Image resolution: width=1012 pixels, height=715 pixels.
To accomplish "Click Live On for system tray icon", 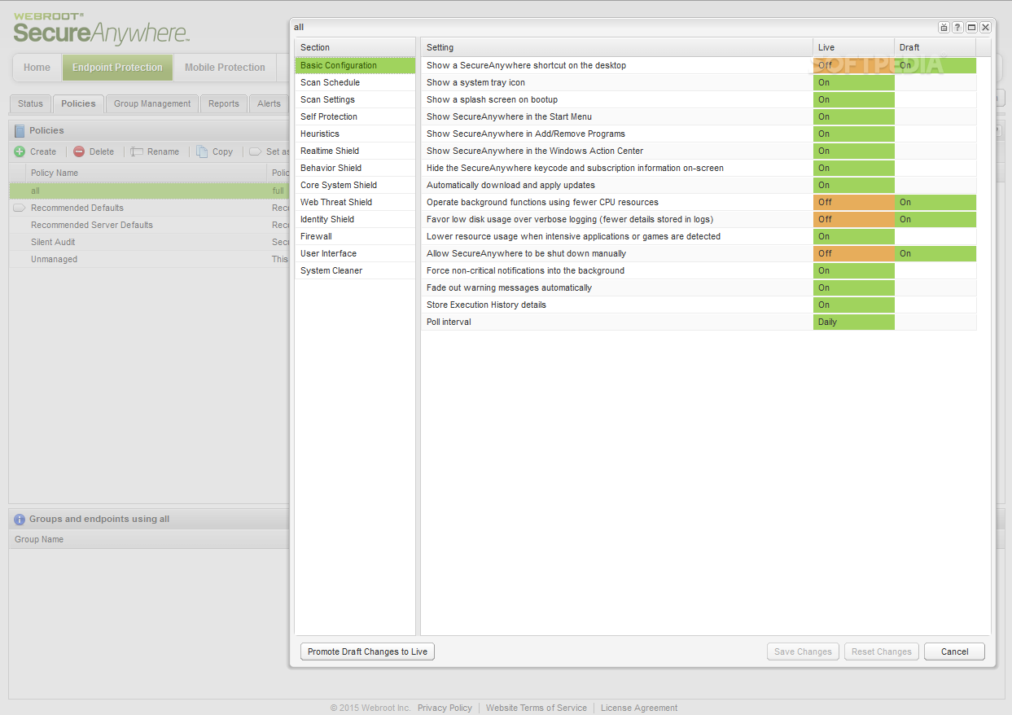I will point(853,82).
